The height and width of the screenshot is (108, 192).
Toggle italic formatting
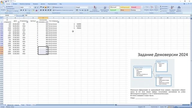(x=23, y=10)
